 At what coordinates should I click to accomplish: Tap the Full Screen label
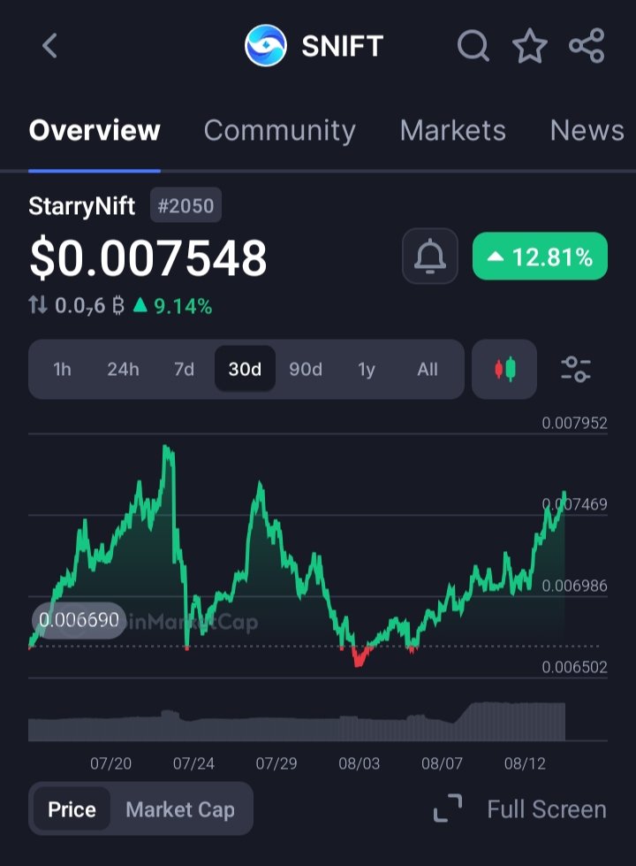click(x=547, y=809)
